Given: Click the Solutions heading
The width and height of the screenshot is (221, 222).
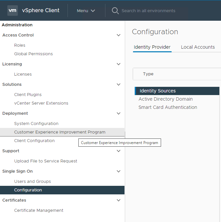Looking at the screenshot, I should tap(12, 85).
